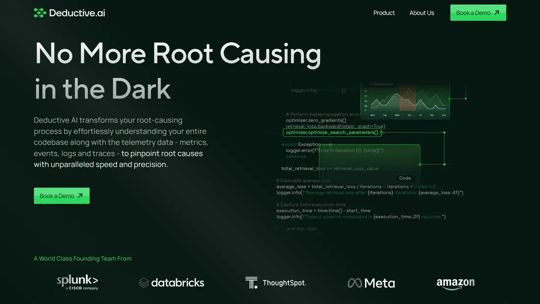Click the Code label chip
The height and width of the screenshot is (304, 540).
click(405, 178)
